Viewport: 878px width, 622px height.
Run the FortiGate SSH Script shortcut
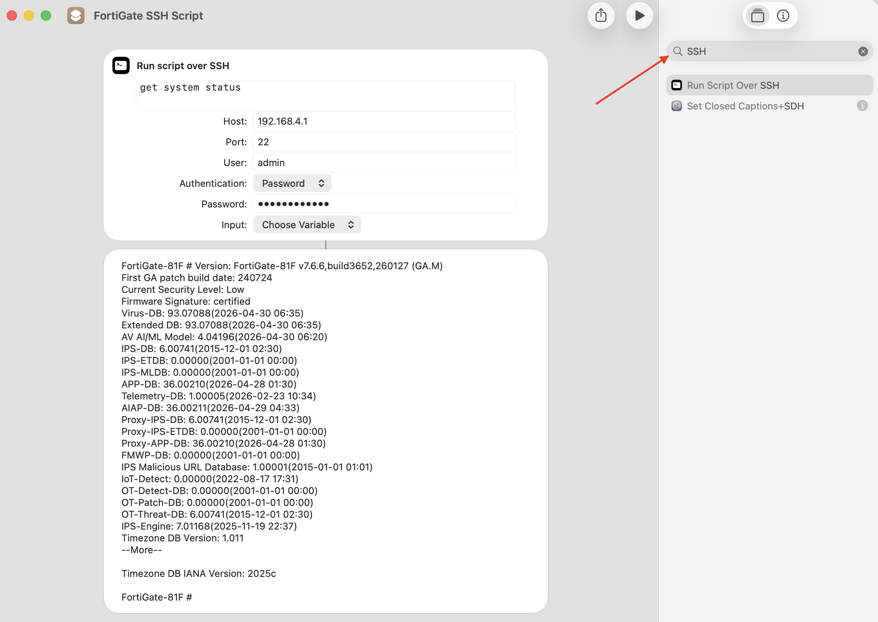639,16
